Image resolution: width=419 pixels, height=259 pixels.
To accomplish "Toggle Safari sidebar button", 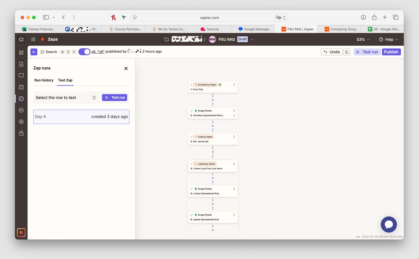I will [46, 17].
